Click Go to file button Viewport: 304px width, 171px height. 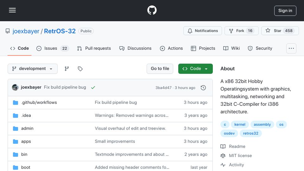tap(160, 69)
